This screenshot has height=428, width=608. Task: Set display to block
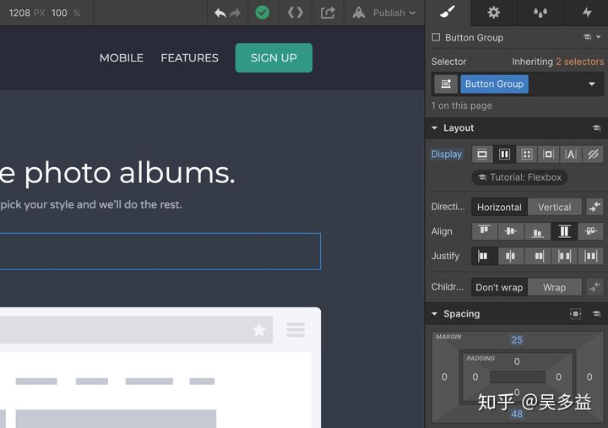[x=482, y=154]
